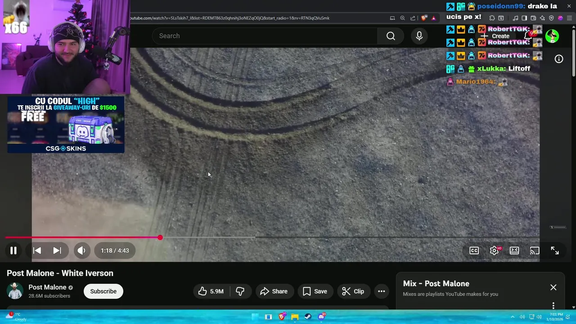Enter fullscreen mode on the player
The width and height of the screenshot is (576, 324).
(x=555, y=251)
